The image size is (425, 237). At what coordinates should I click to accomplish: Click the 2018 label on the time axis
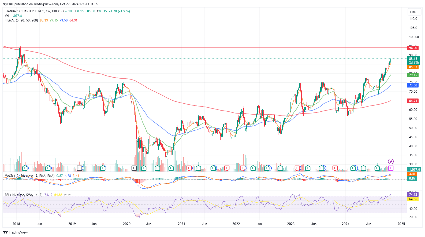coord(16,224)
